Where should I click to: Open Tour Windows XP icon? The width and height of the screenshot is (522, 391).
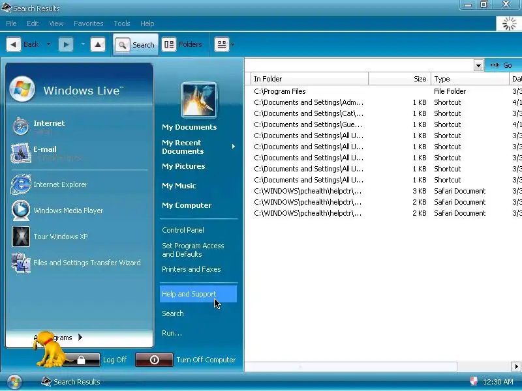21,237
